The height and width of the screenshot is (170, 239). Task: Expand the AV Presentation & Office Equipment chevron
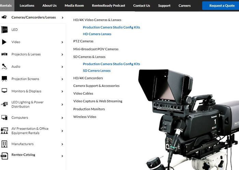(x=62, y=131)
